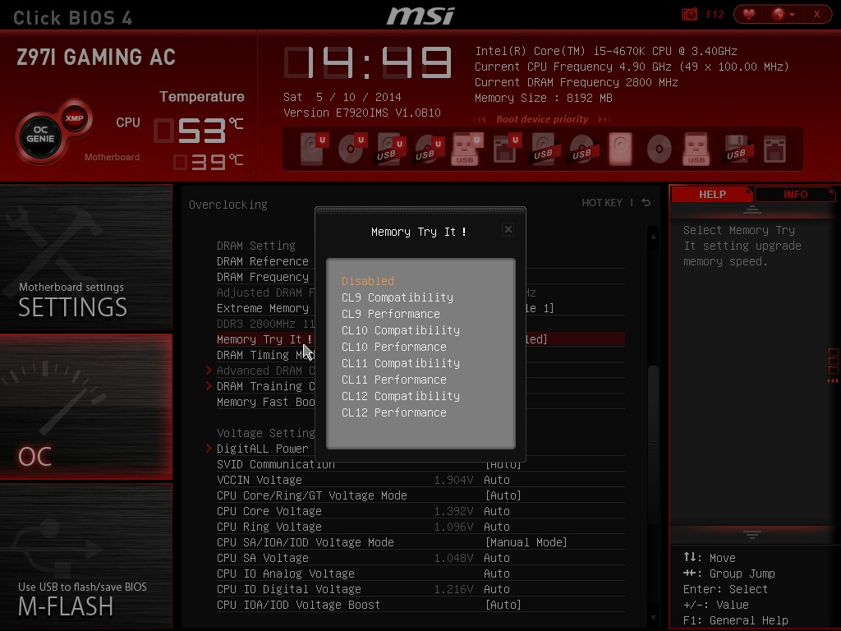Select the DRAM Reference row
The width and height of the screenshot is (841, 631).
420,261
